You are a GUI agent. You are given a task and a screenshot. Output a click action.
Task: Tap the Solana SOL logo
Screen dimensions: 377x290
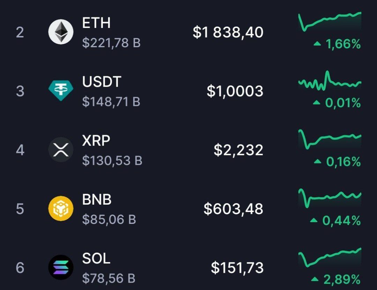point(61,267)
